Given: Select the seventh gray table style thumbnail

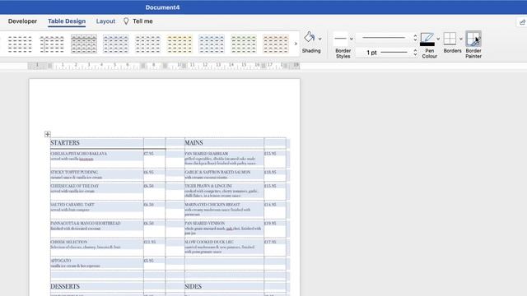Looking at the screenshot, I should [x=212, y=44].
